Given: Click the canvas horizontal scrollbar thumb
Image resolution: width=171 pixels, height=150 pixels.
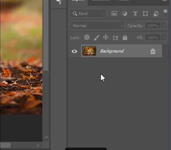Looking at the screenshot, I should pyautogui.click(x=5, y=145).
